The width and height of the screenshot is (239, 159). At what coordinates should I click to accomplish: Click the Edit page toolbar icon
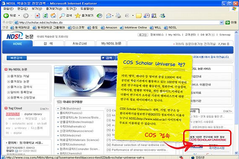click(x=127, y=15)
